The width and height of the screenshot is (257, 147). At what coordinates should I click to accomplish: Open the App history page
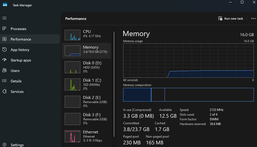[30, 50]
